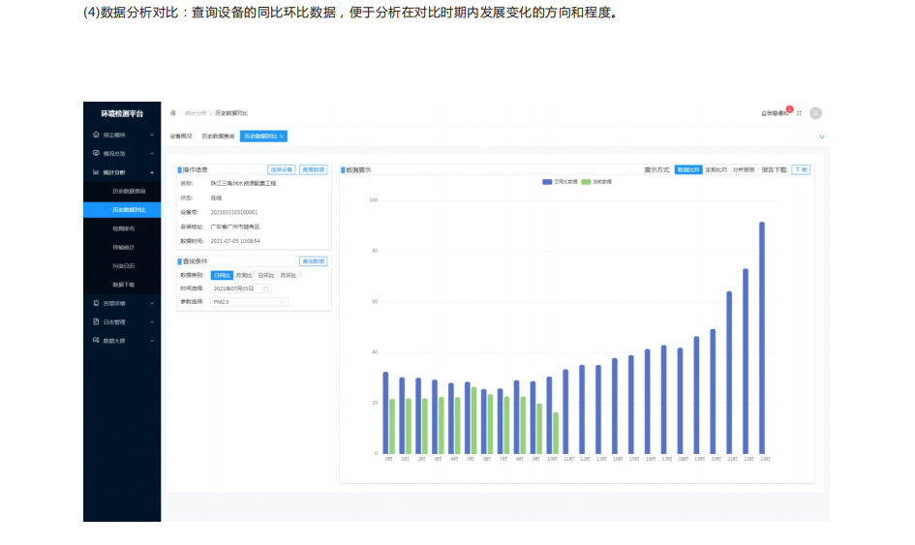Open the PM2.5 parameter dropdown

pos(249,302)
